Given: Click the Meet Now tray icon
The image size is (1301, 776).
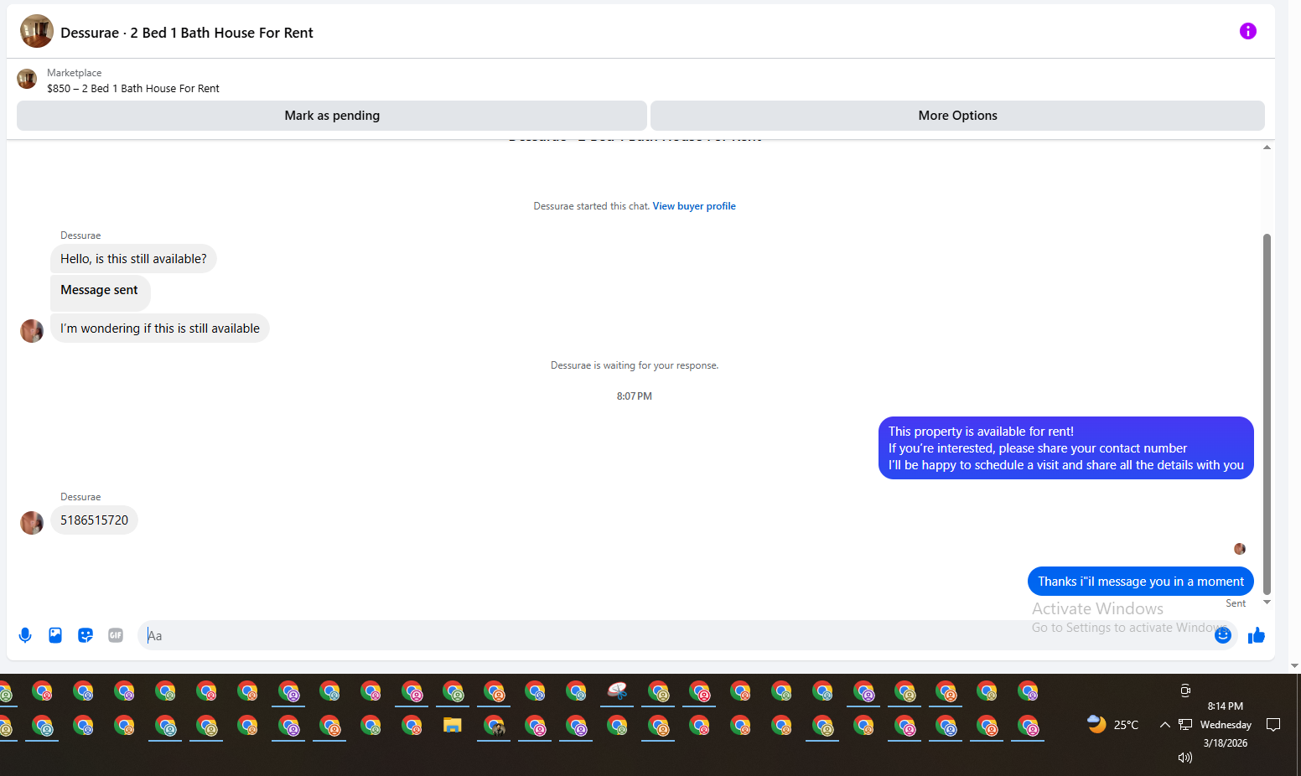Looking at the screenshot, I should tap(1185, 691).
